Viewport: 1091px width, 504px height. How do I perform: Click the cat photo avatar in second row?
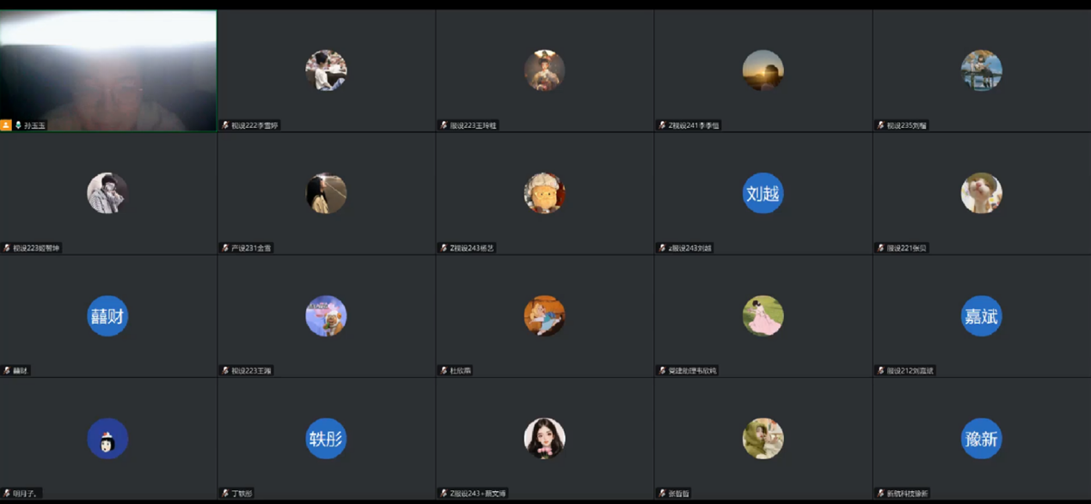pyautogui.click(x=981, y=193)
